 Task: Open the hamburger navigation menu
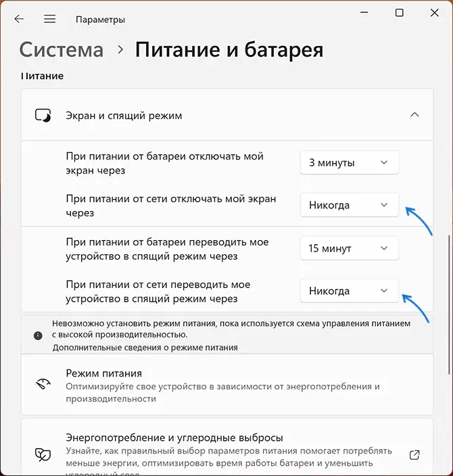pyautogui.click(x=49, y=19)
